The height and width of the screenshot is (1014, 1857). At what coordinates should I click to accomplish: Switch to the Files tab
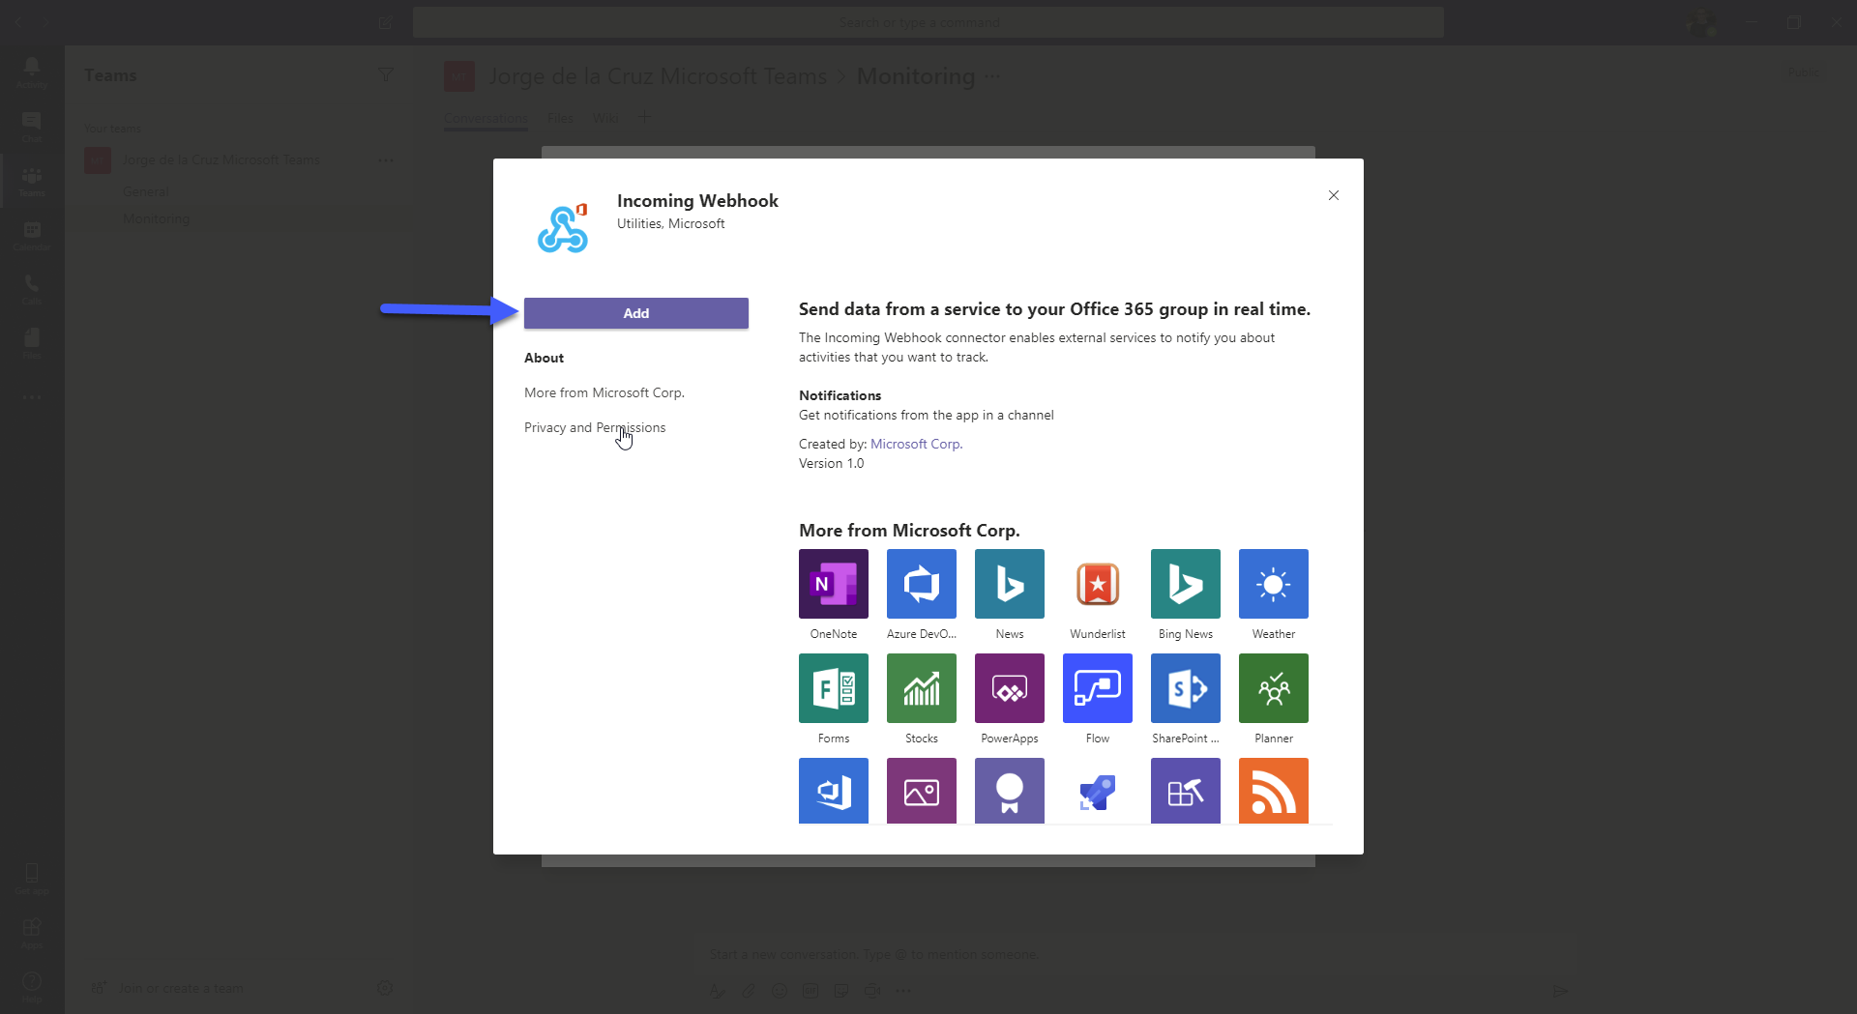[560, 118]
